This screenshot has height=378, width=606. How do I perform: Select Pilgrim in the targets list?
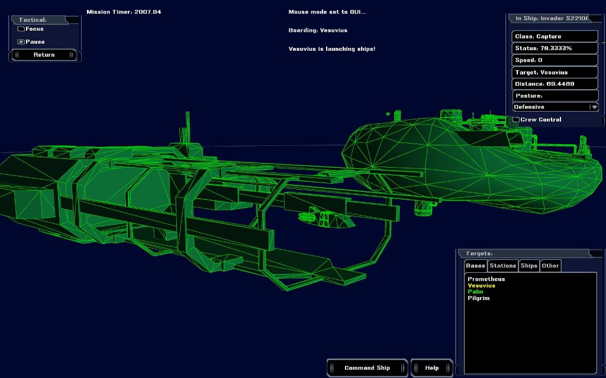point(478,298)
